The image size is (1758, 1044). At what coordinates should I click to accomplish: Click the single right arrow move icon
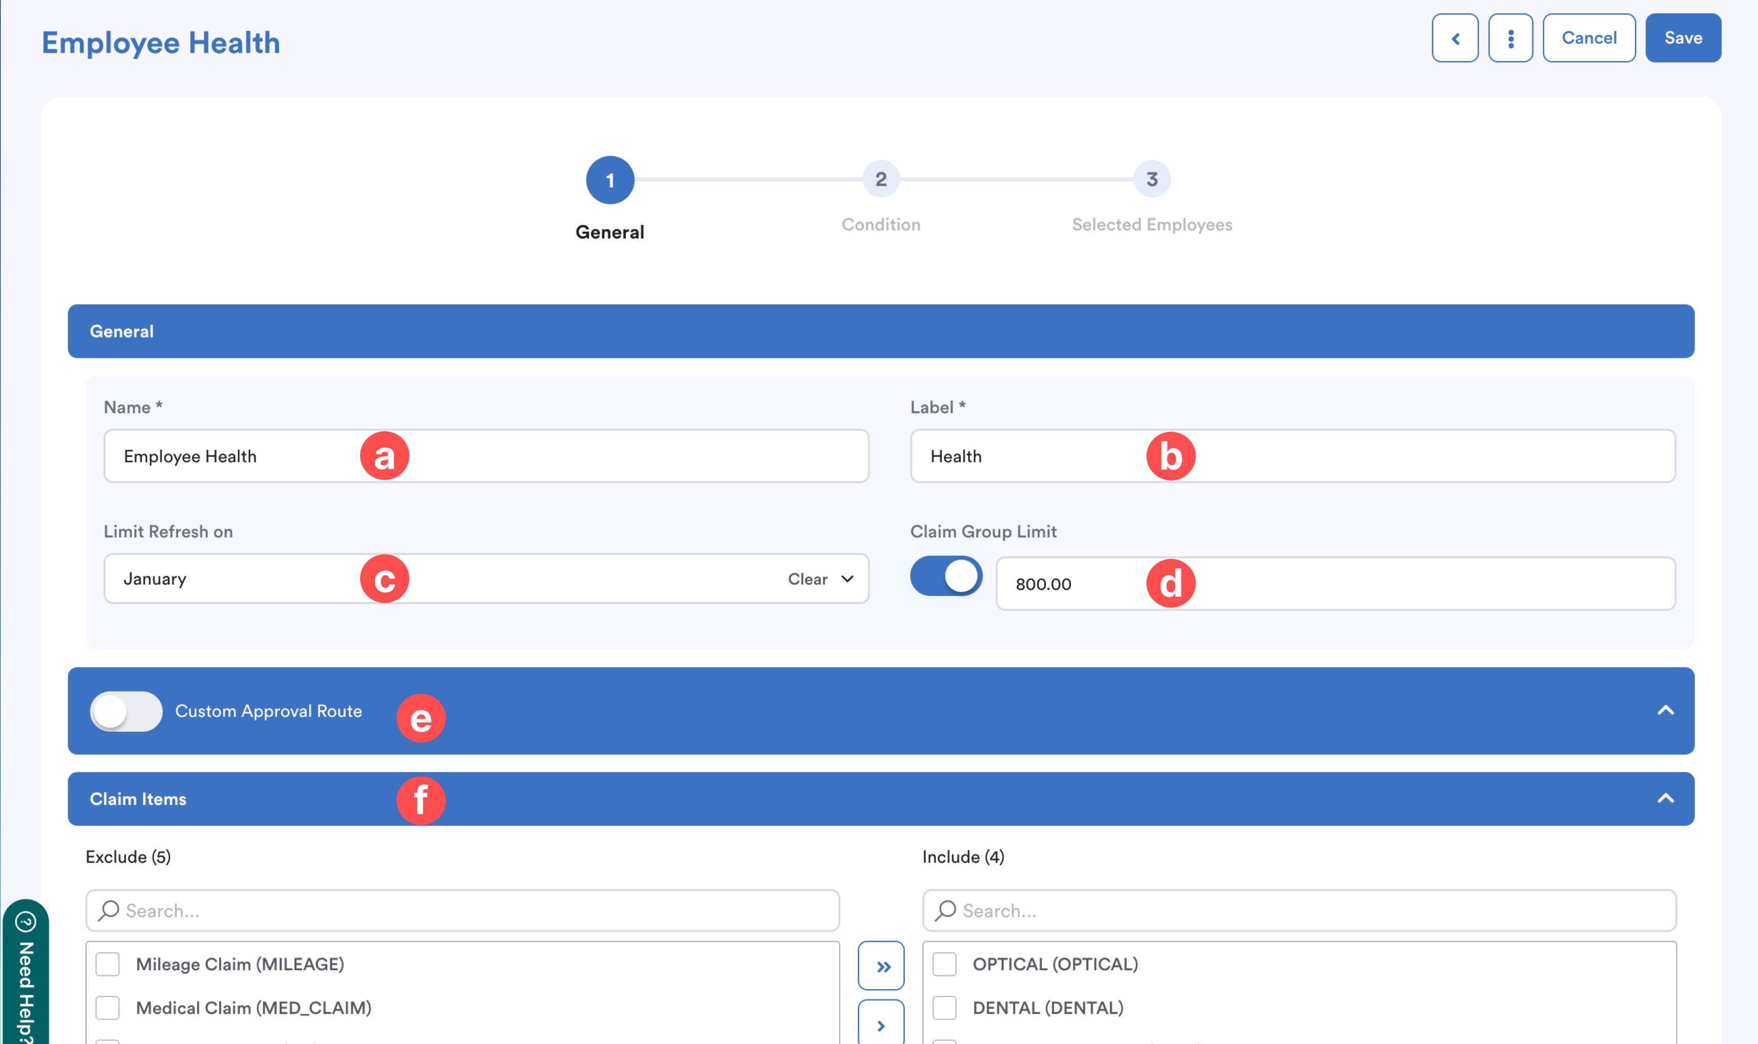point(880,1025)
